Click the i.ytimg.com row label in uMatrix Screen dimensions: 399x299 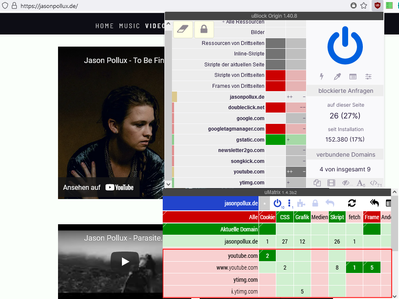point(211,291)
